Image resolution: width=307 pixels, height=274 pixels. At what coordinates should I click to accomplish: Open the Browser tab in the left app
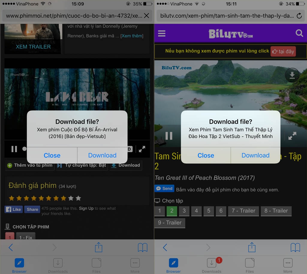tap(19, 266)
